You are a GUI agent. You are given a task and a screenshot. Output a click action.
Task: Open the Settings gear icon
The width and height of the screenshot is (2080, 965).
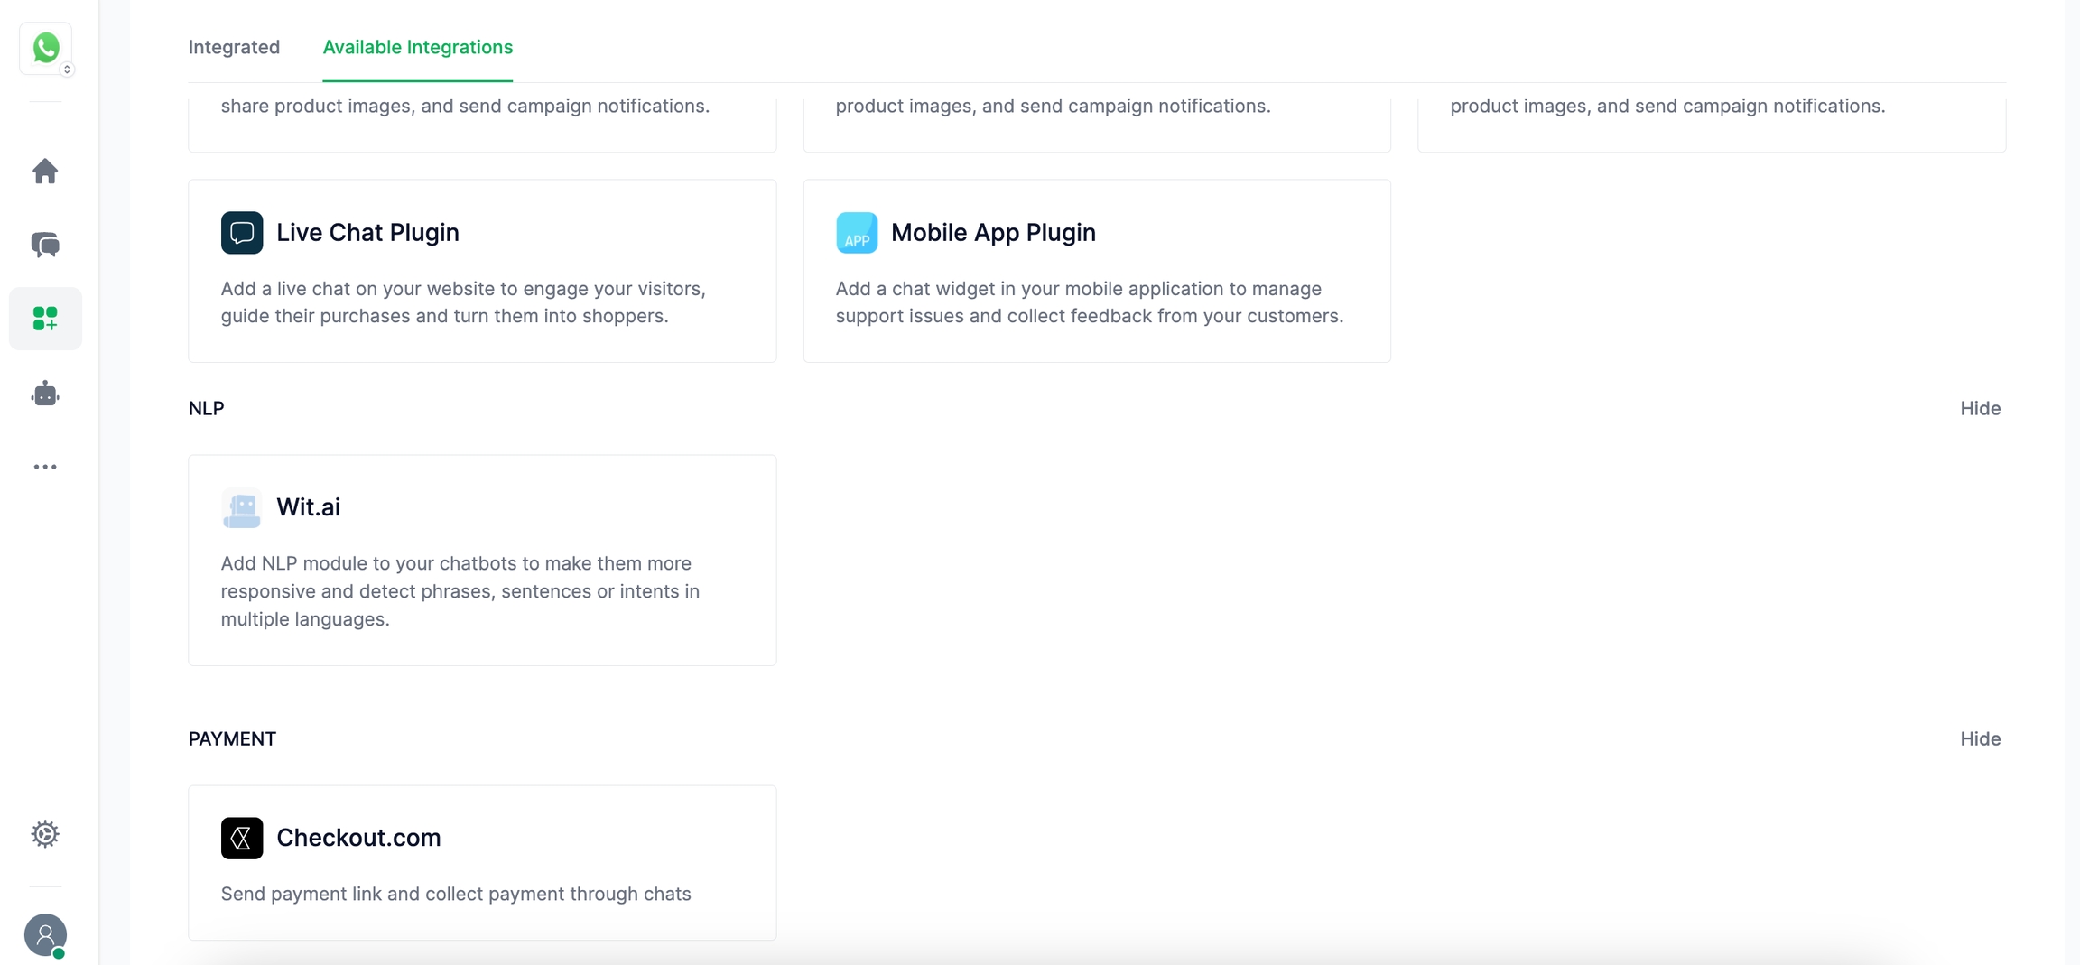pyautogui.click(x=45, y=834)
